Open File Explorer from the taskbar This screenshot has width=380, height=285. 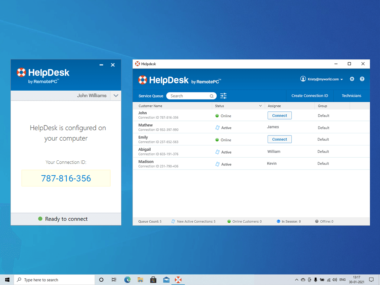140,280
